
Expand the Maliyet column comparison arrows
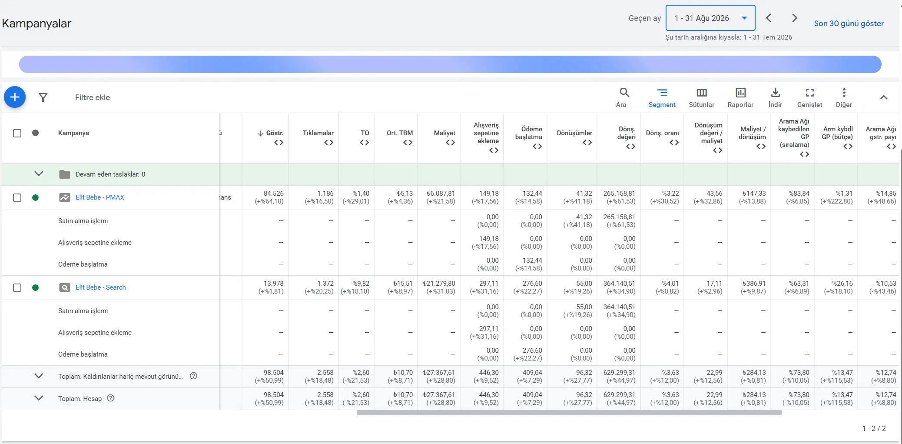451,143
